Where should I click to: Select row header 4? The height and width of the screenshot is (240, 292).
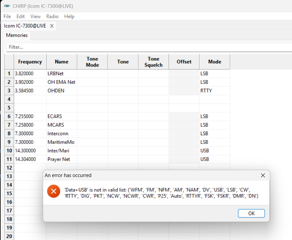9,99
